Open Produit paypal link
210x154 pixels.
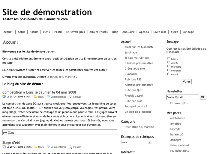pyautogui.click(x=134, y=96)
